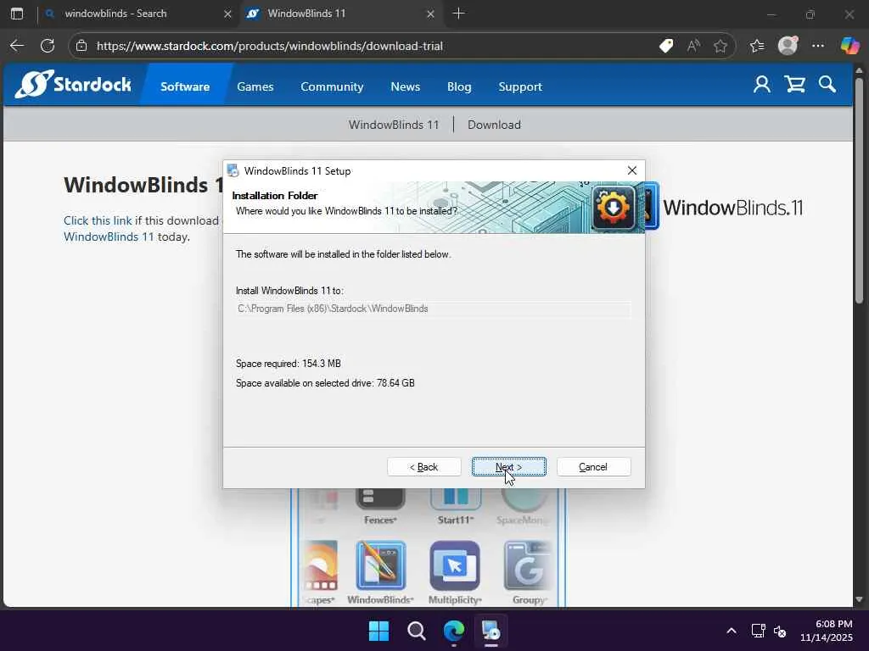Image resolution: width=869 pixels, height=651 pixels.
Task: Click the Stardock logo
Action: tap(73, 84)
